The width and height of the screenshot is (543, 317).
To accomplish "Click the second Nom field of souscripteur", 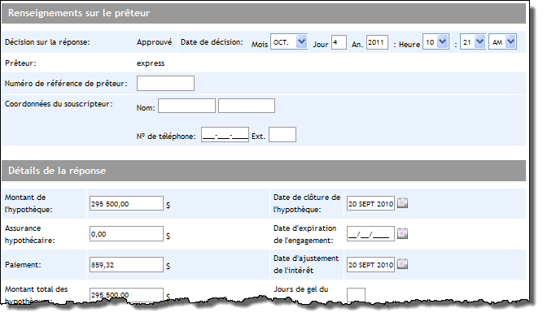I will click(x=247, y=106).
